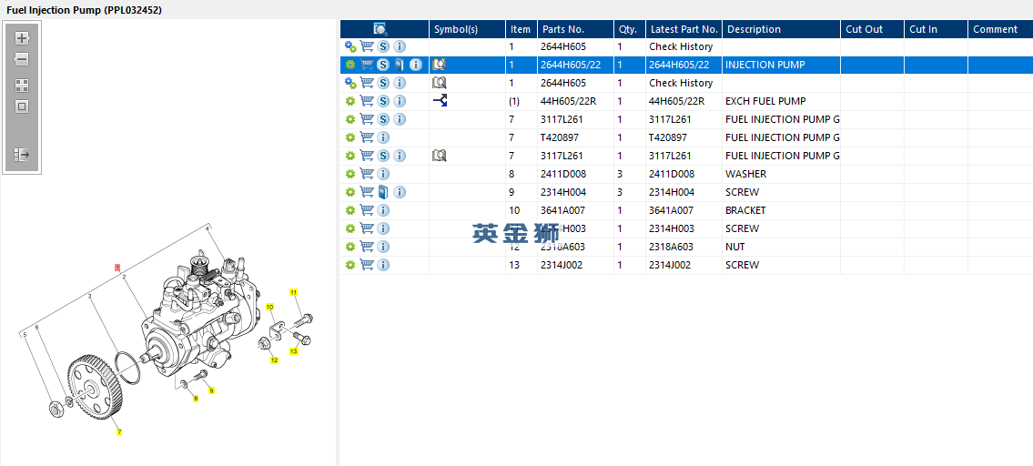Click the S icon on EXCH FUEL PUMP row

click(x=383, y=101)
